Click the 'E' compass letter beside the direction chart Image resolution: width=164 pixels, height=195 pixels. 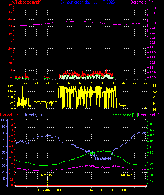(x=154, y=103)
